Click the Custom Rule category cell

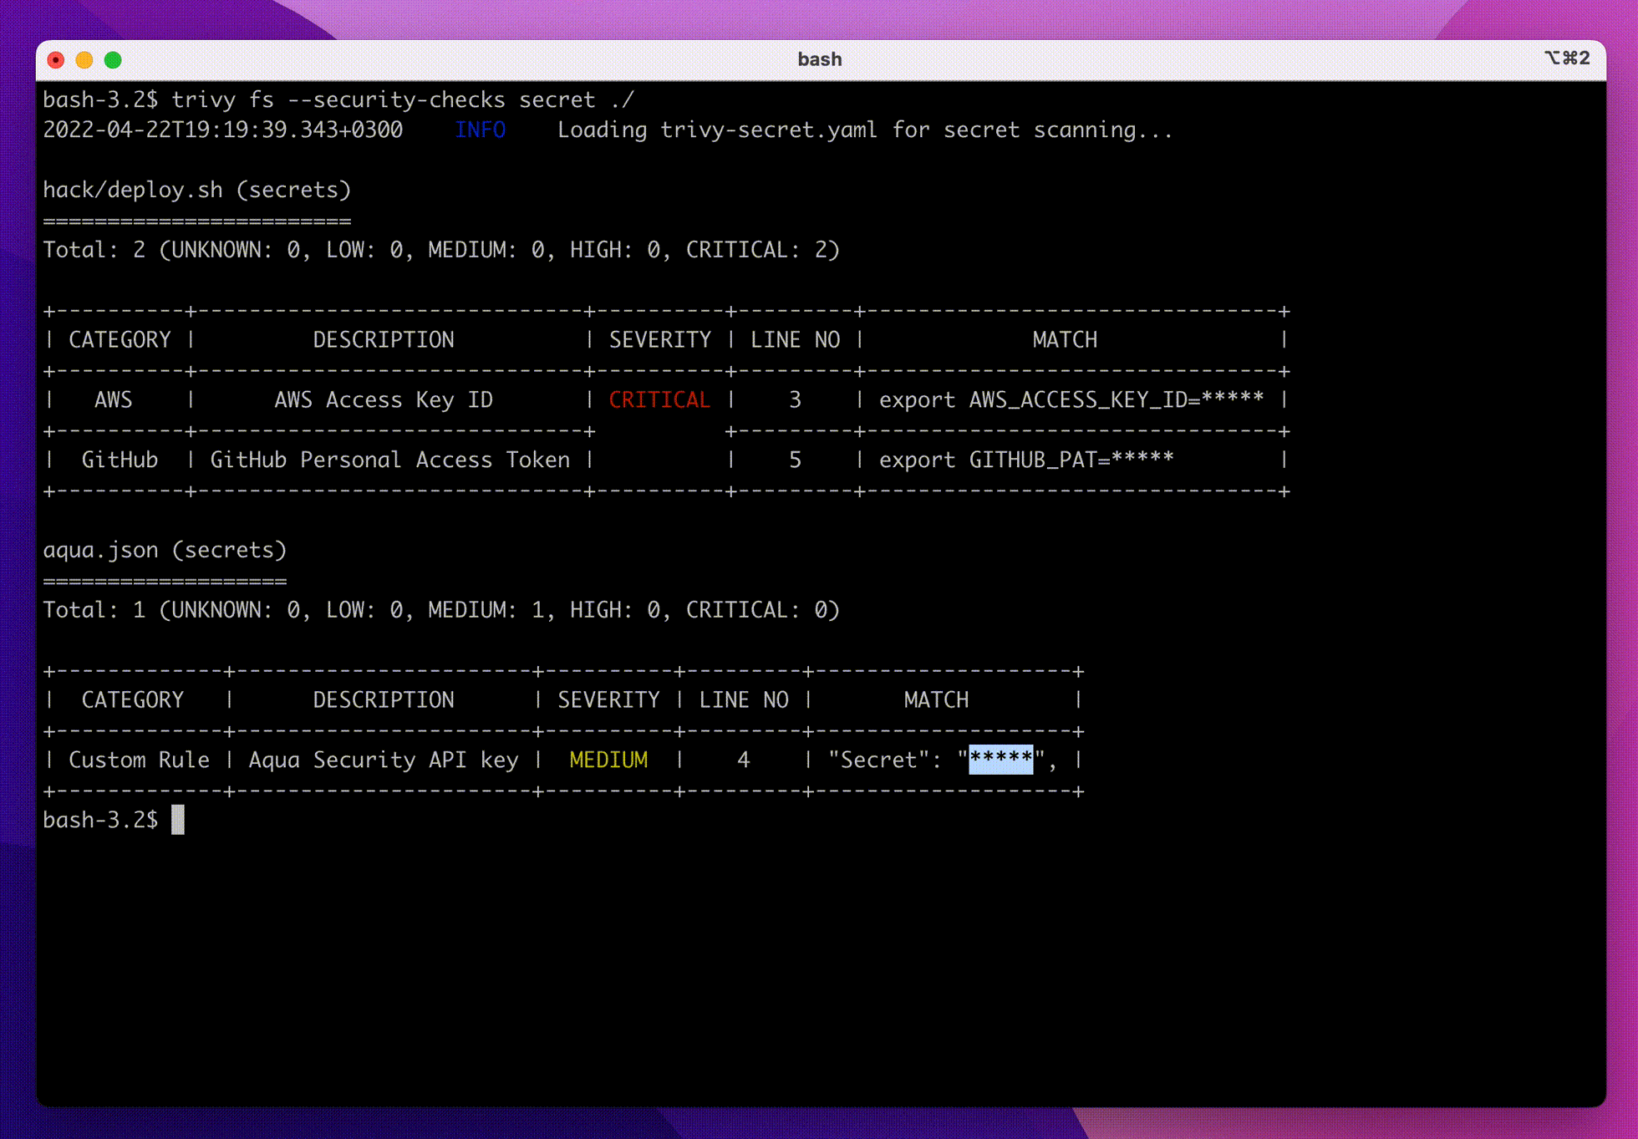point(139,760)
